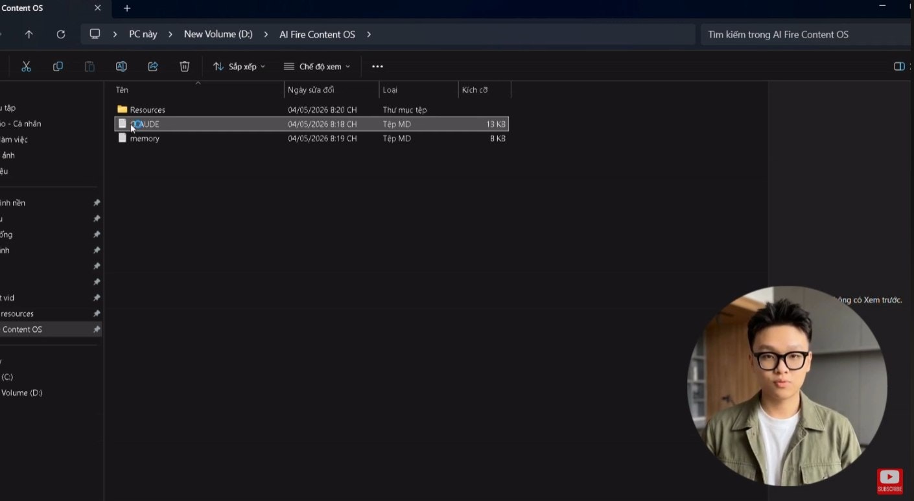Select the Resources folder name
Viewport: 914px width, 501px height.
[148, 110]
